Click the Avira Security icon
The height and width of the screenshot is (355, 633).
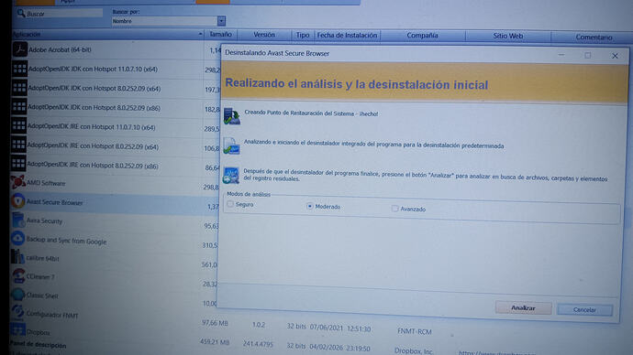(17, 220)
